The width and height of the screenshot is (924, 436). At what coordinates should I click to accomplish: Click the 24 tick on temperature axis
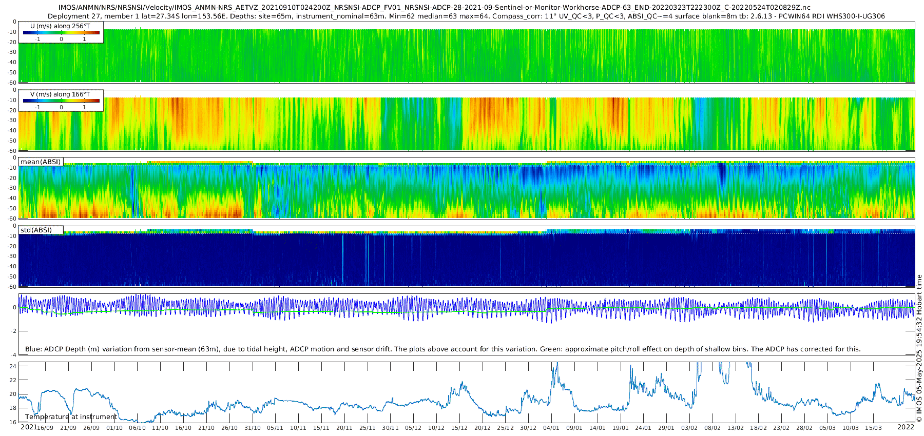[13, 366]
